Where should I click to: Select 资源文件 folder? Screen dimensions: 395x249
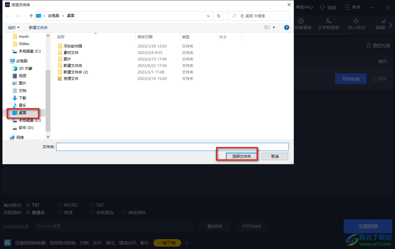point(71,78)
